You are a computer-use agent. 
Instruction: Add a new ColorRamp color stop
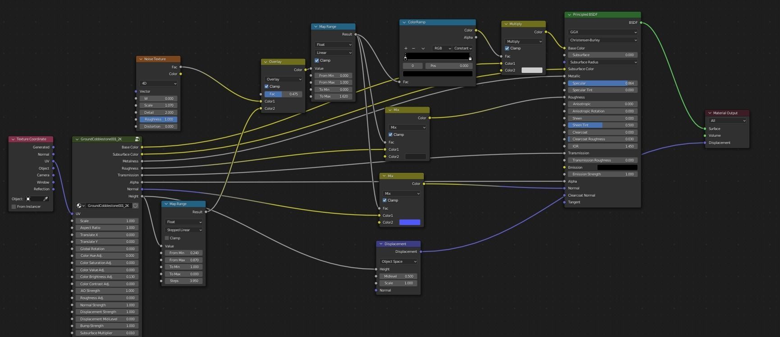pyautogui.click(x=406, y=48)
